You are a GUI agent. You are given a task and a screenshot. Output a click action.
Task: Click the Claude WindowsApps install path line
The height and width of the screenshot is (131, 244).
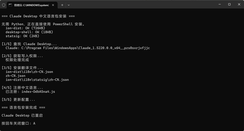(x=78, y=48)
